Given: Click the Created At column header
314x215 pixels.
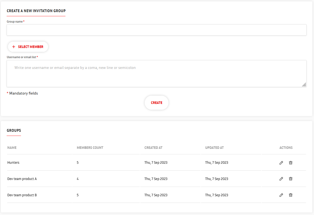Looking at the screenshot, I should (153, 148).
